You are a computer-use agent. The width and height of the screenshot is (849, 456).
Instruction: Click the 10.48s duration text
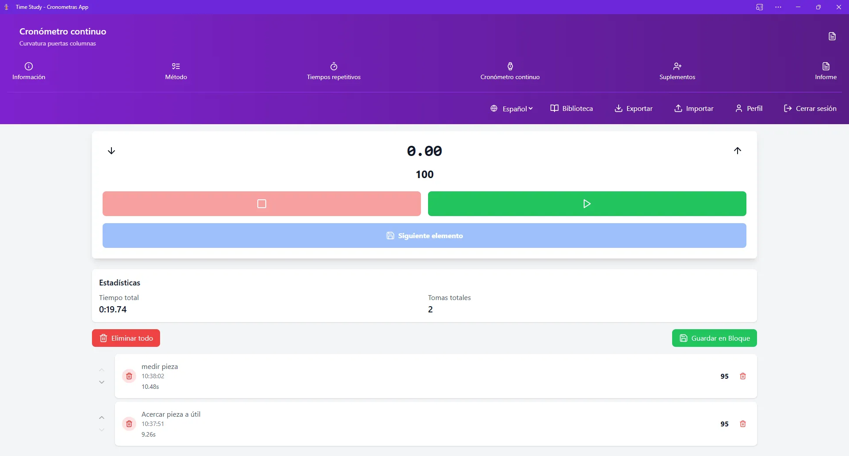(x=150, y=387)
